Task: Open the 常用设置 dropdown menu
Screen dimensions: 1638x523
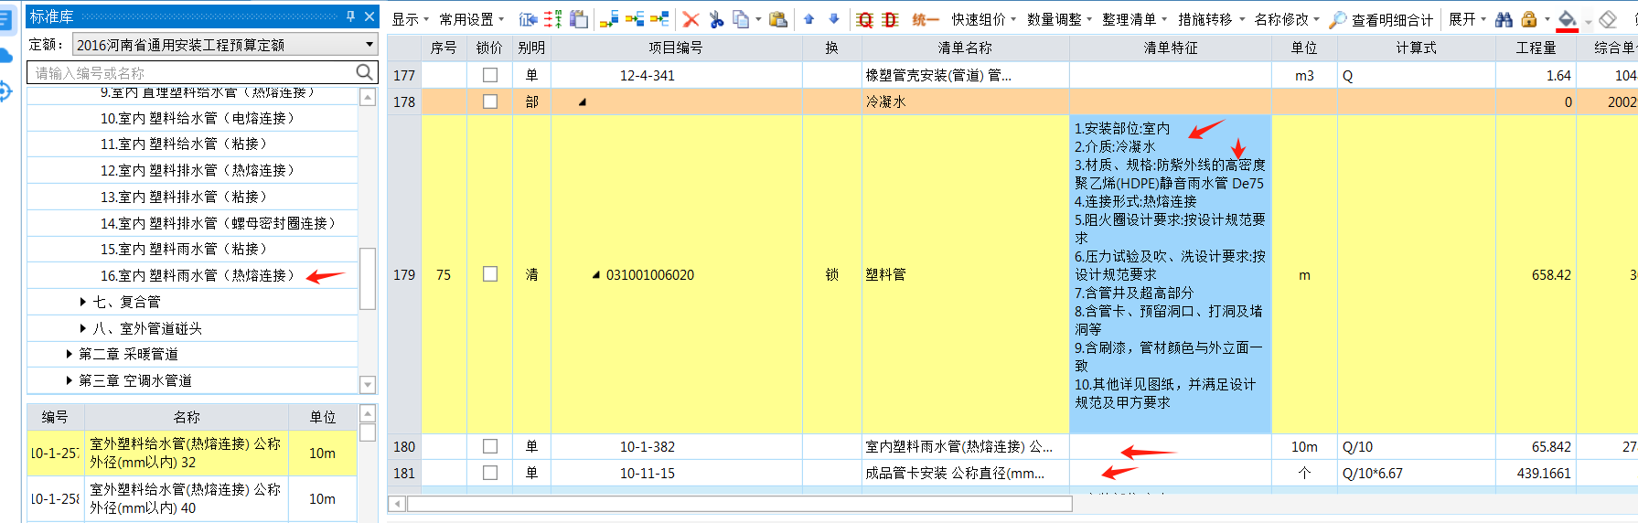Action: tap(471, 19)
